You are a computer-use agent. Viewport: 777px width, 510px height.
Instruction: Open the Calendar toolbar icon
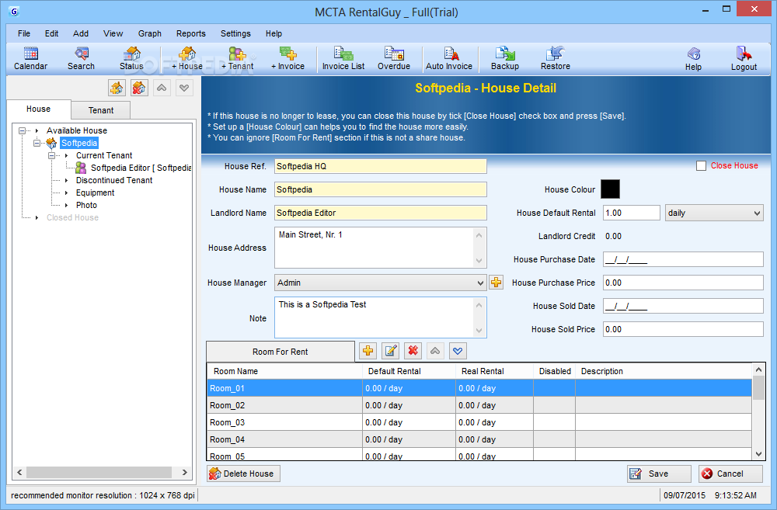coord(31,58)
